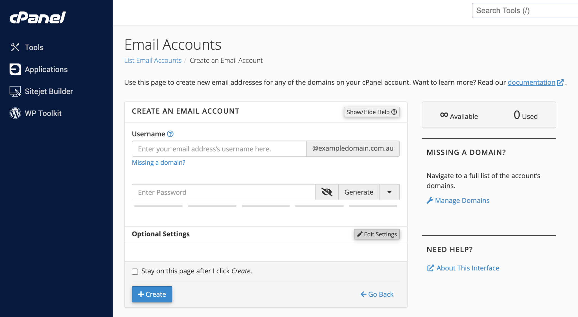Check Stay on this page checkbox
Screen dimensions: 578x317
[135, 271]
